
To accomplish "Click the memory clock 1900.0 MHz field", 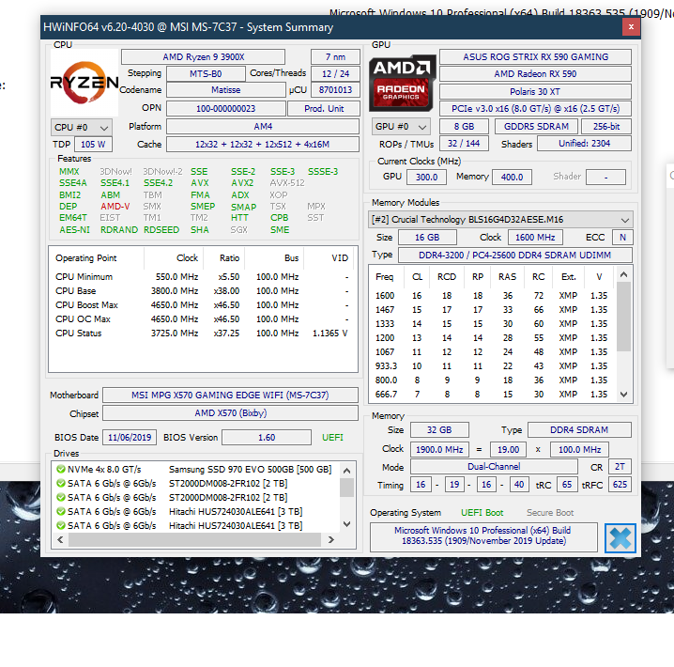I will [439, 450].
